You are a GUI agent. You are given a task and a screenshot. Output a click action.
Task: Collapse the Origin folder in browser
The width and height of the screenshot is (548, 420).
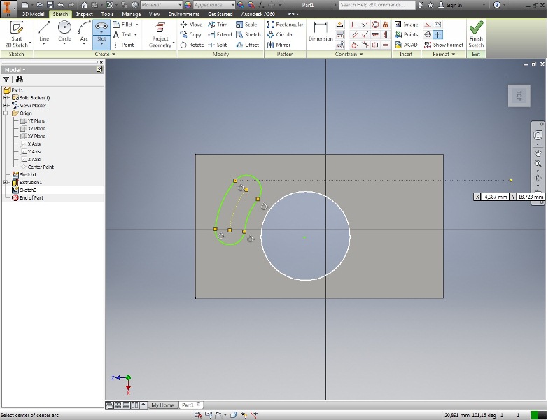pyautogui.click(x=6, y=113)
